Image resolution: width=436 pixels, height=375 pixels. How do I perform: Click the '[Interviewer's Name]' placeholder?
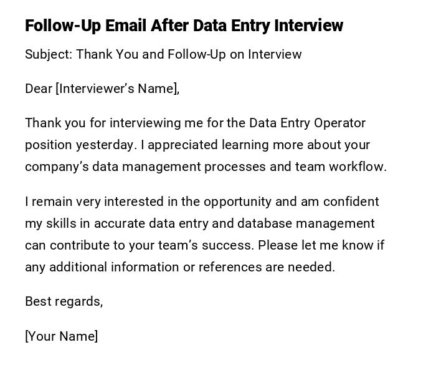[117, 89]
